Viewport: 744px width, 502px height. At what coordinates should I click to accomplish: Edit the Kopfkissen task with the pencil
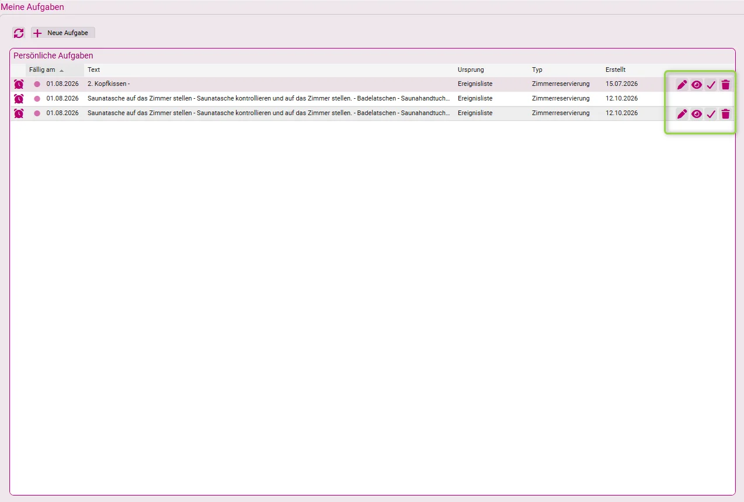682,85
